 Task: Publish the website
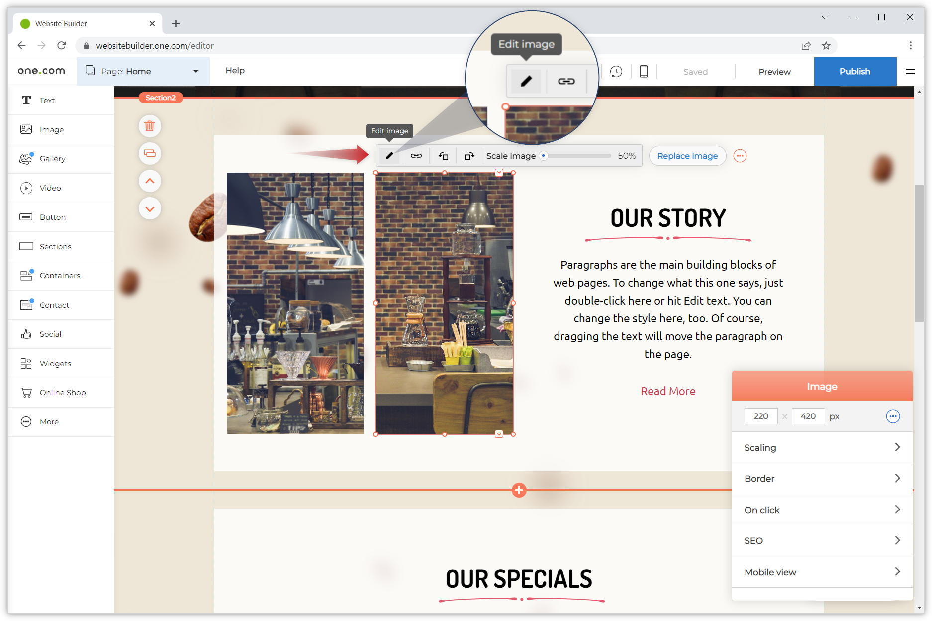coord(855,71)
